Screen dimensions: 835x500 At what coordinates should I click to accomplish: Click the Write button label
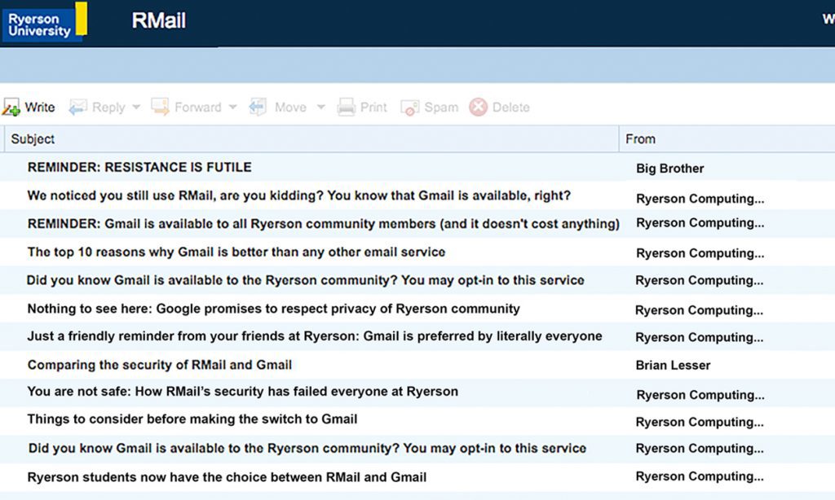pos(40,107)
